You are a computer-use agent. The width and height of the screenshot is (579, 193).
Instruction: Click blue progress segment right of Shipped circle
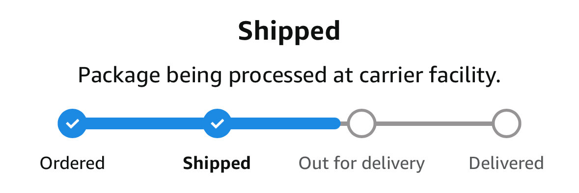tap(285, 123)
